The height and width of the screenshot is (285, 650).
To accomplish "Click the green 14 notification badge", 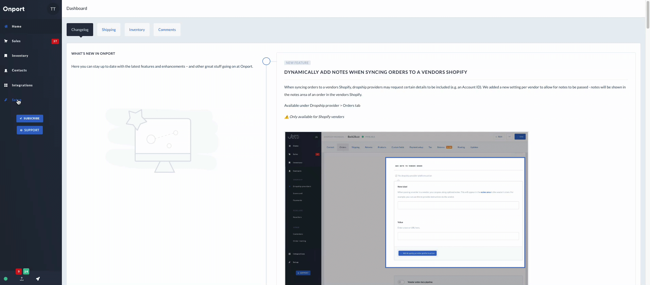I will [x=26, y=271].
